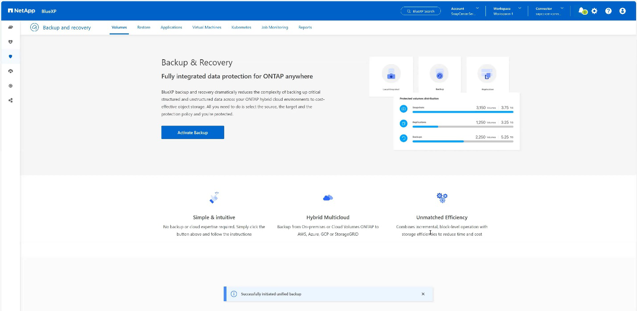Screen dimensions: 637x311
Task: Click the 3,150 Volumes value
Action: pos(486,108)
